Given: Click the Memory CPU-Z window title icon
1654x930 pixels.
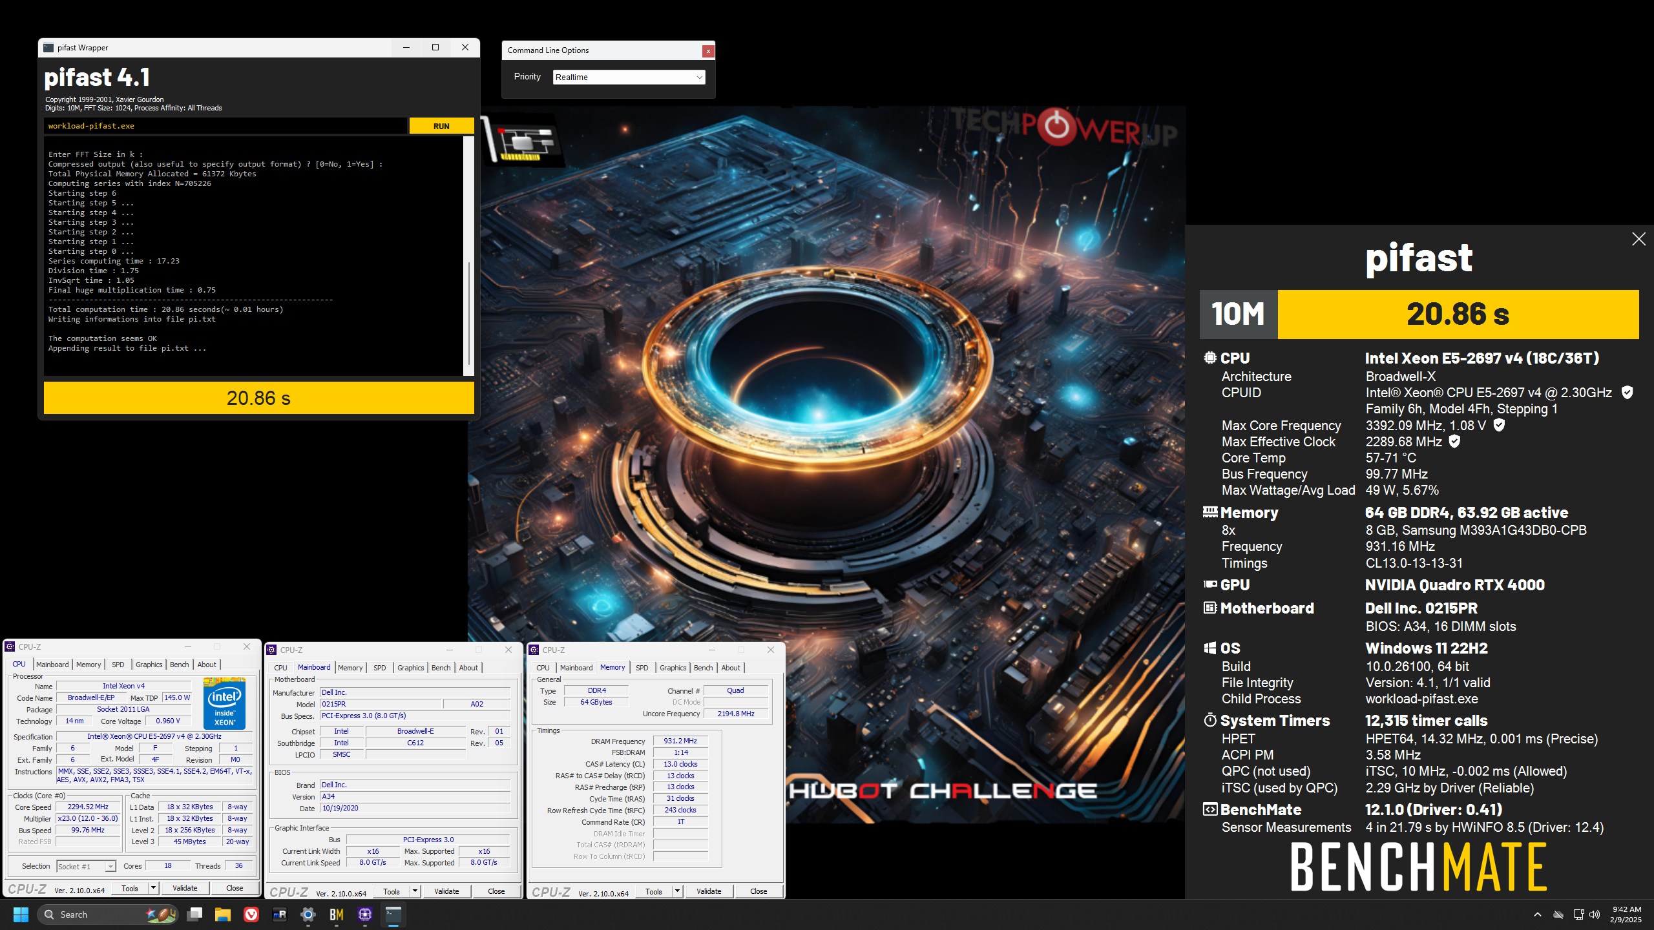Looking at the screenshot, I should (x=534, y=650).
